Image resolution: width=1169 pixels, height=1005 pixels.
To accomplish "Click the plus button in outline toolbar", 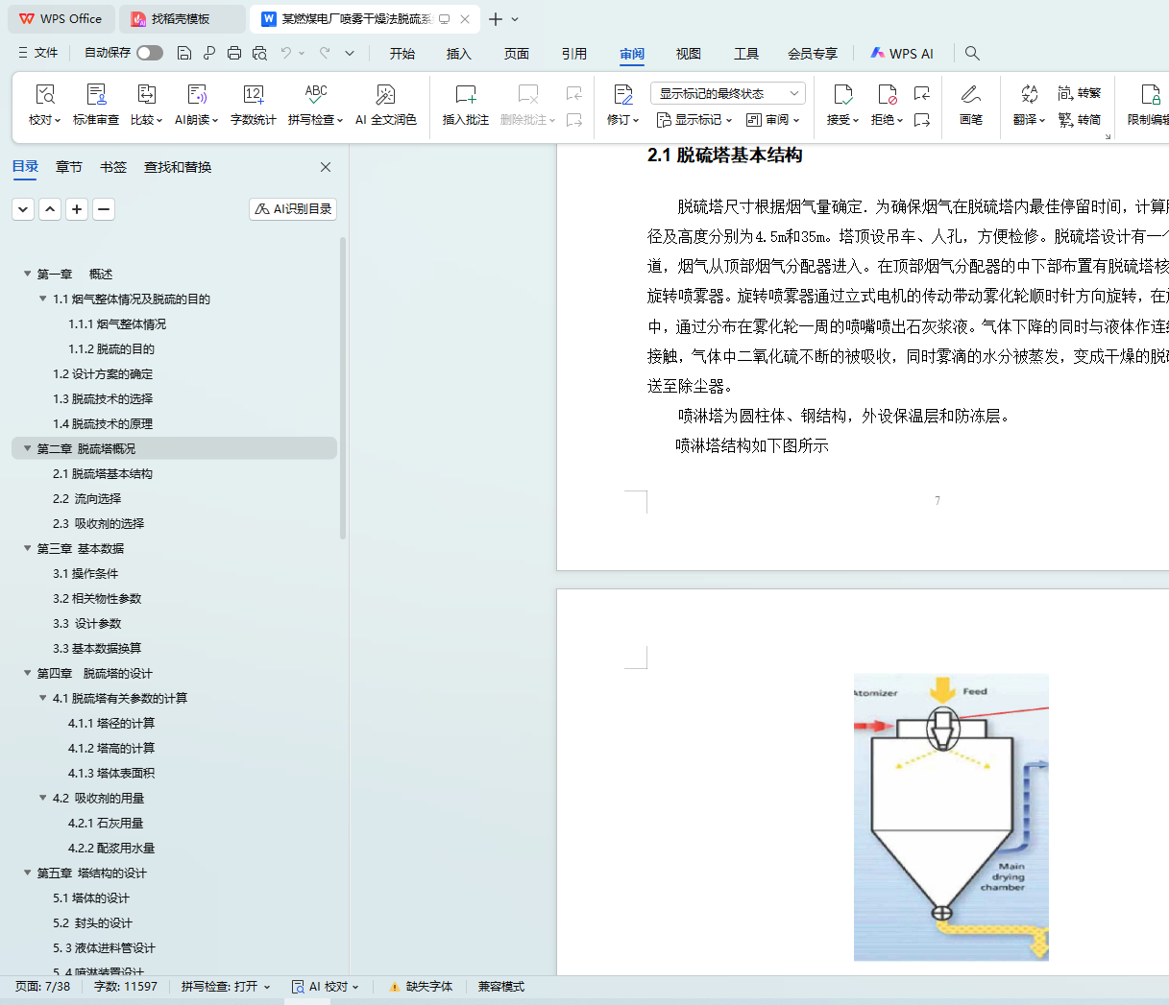I will point(77,208).
